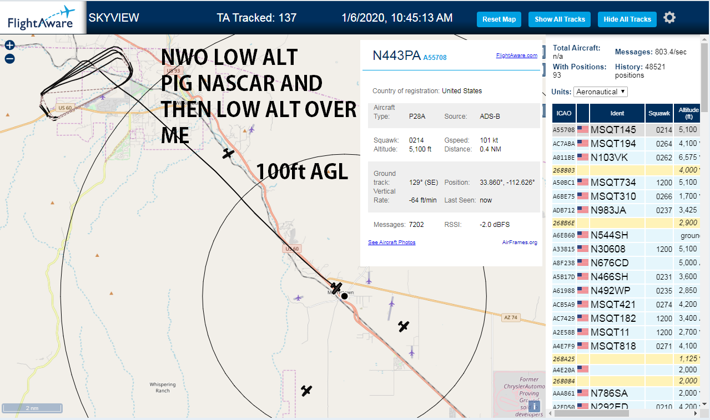This screenshot has height=420, width=710.
Task: Select the aircraft icon near Whispering Ranch
Action: 306,391
